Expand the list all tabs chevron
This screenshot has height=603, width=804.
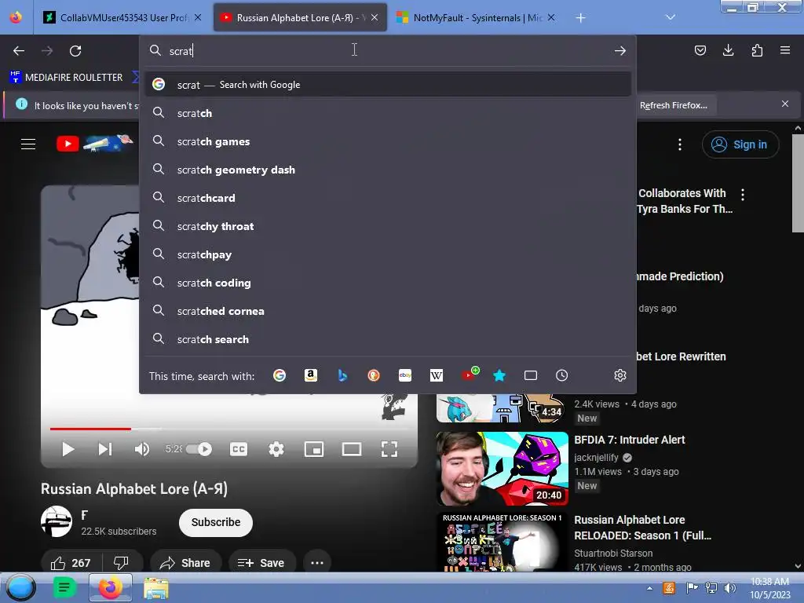tap(671, 17)
